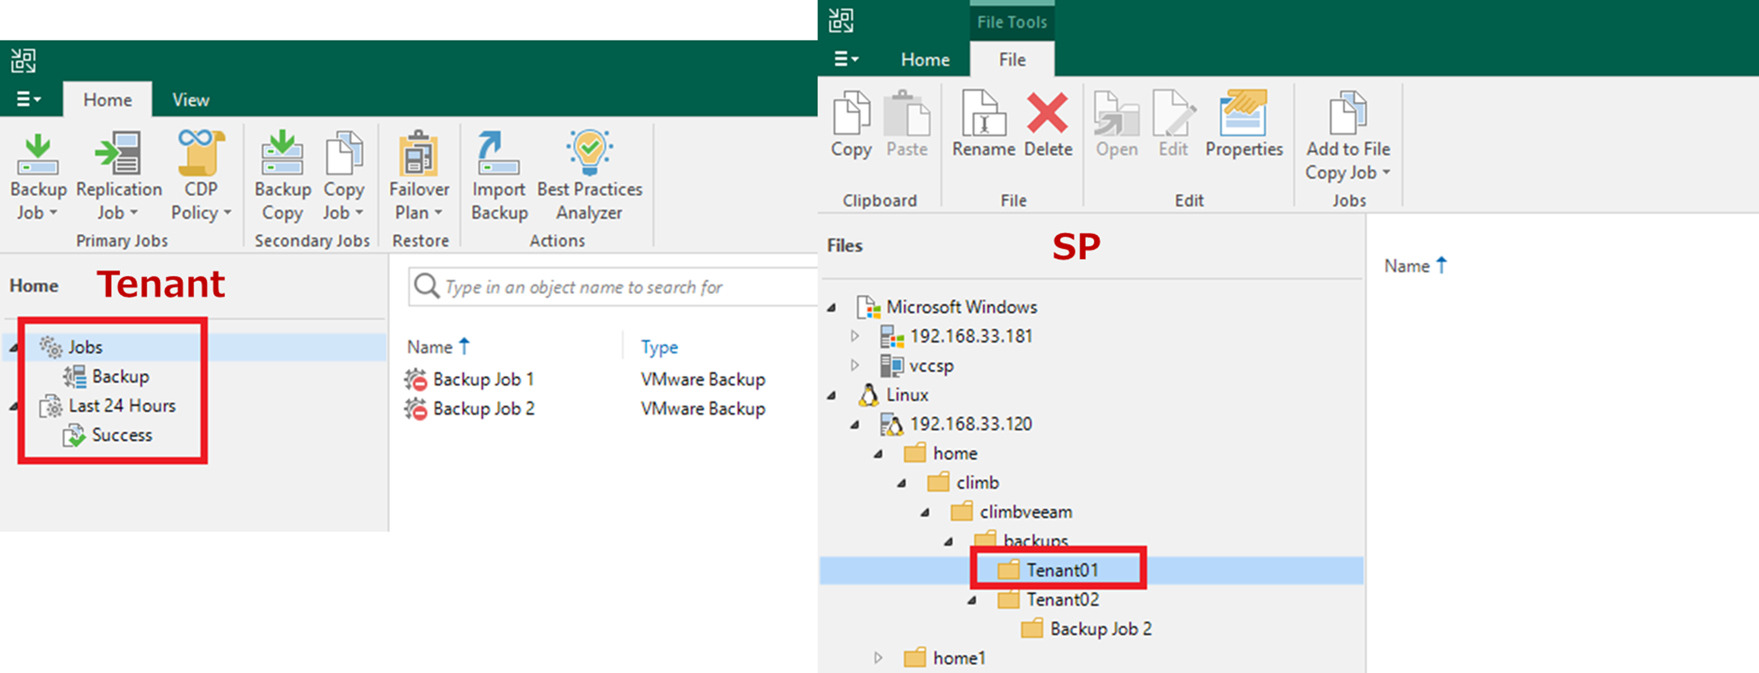Switch to the View tab
1759x673 pixels.
click(x=191, y=99)
